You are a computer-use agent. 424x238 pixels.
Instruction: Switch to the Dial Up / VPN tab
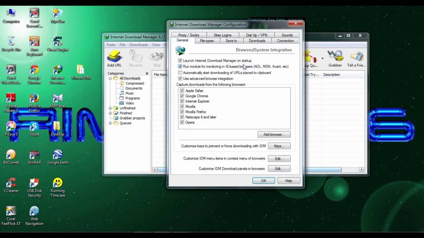[256, 35]
